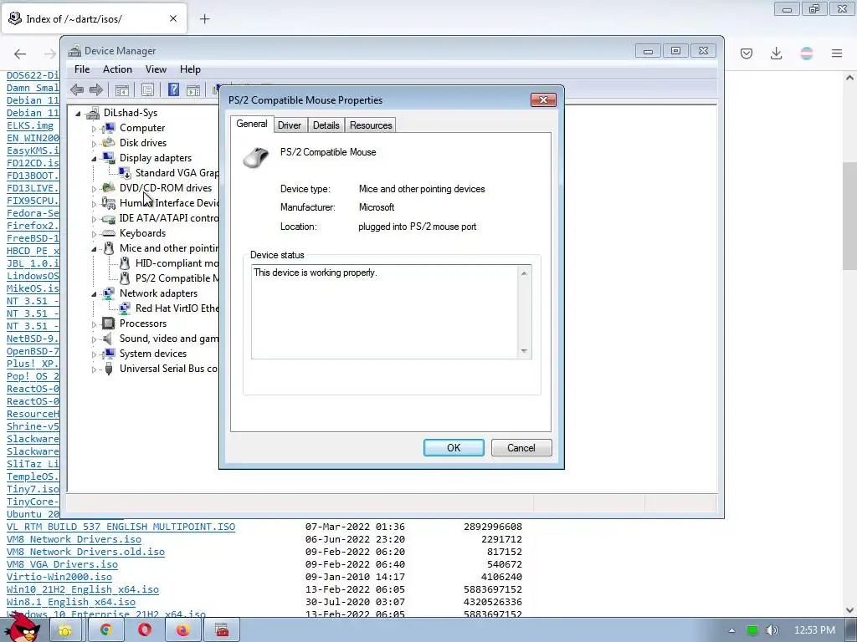
Task: Close the Index of /~dartz/isos/ tab
Action: [x=173, y=18]
